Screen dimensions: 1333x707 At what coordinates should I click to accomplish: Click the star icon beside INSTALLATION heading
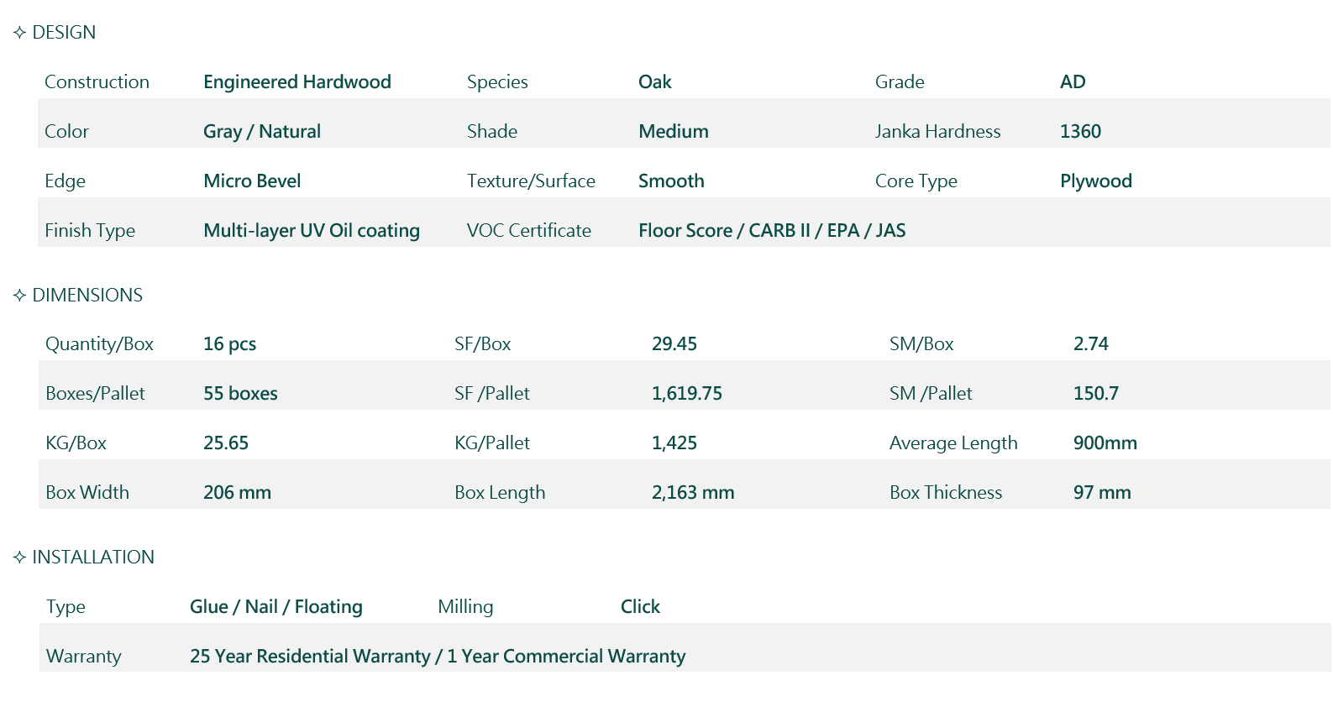click(19, 558)
